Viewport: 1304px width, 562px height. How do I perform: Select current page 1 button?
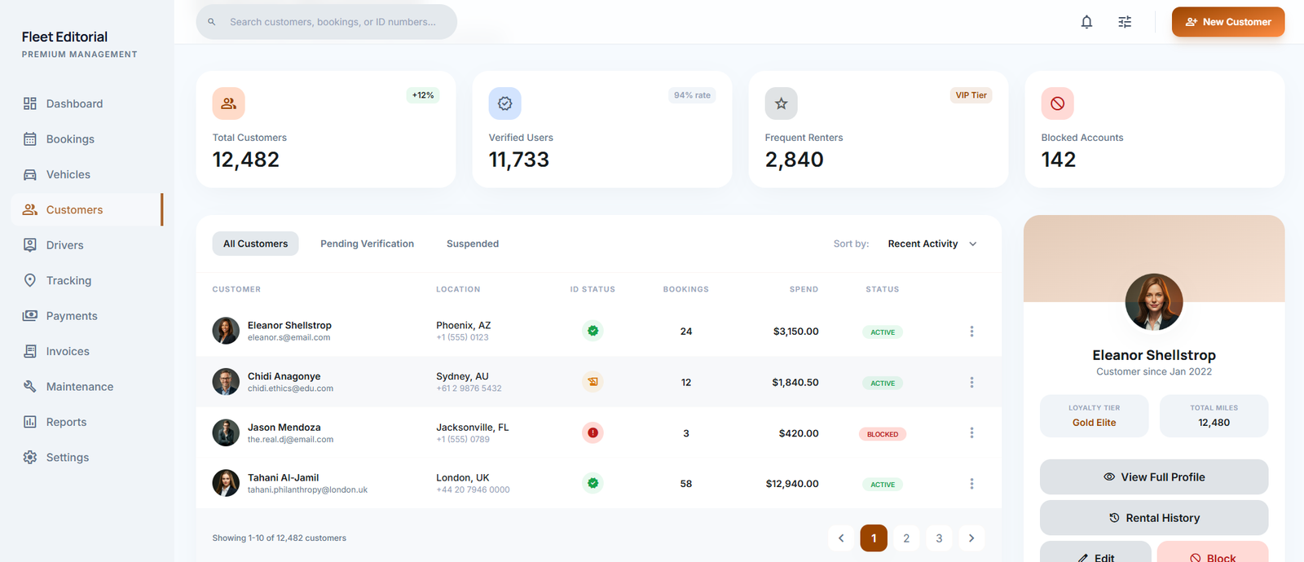point(874,538)
